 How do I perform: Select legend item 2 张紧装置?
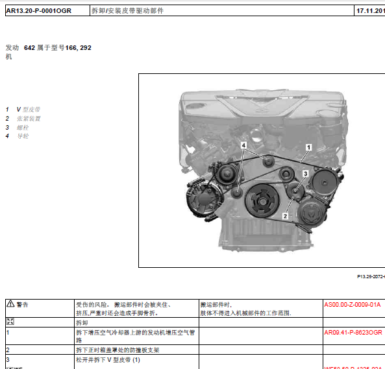pos(23,119)
